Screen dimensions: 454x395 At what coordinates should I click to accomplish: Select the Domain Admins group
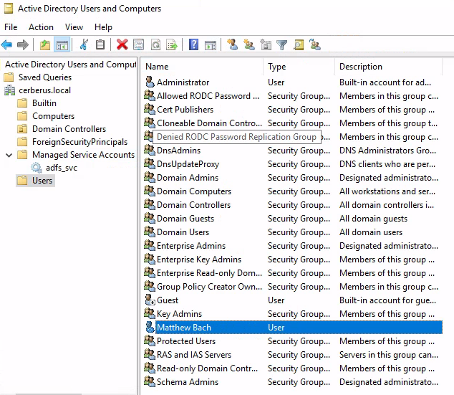188,178
